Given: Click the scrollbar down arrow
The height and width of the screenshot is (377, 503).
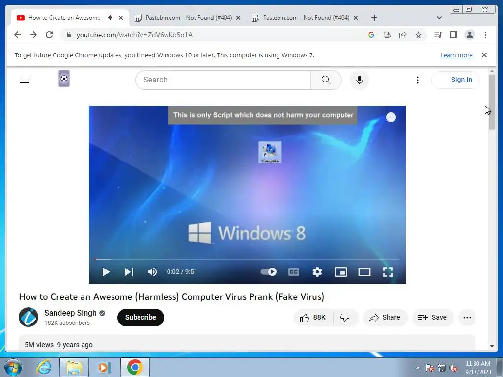Looking at the screenshot, I should [492, 346].
